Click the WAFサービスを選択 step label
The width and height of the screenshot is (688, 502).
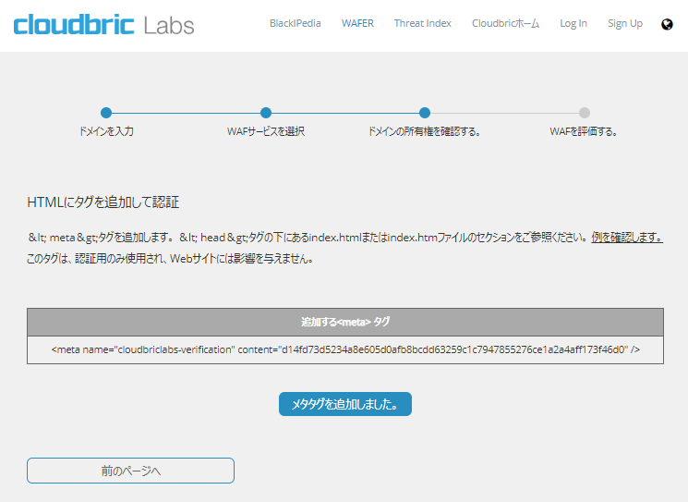[266, 131]
